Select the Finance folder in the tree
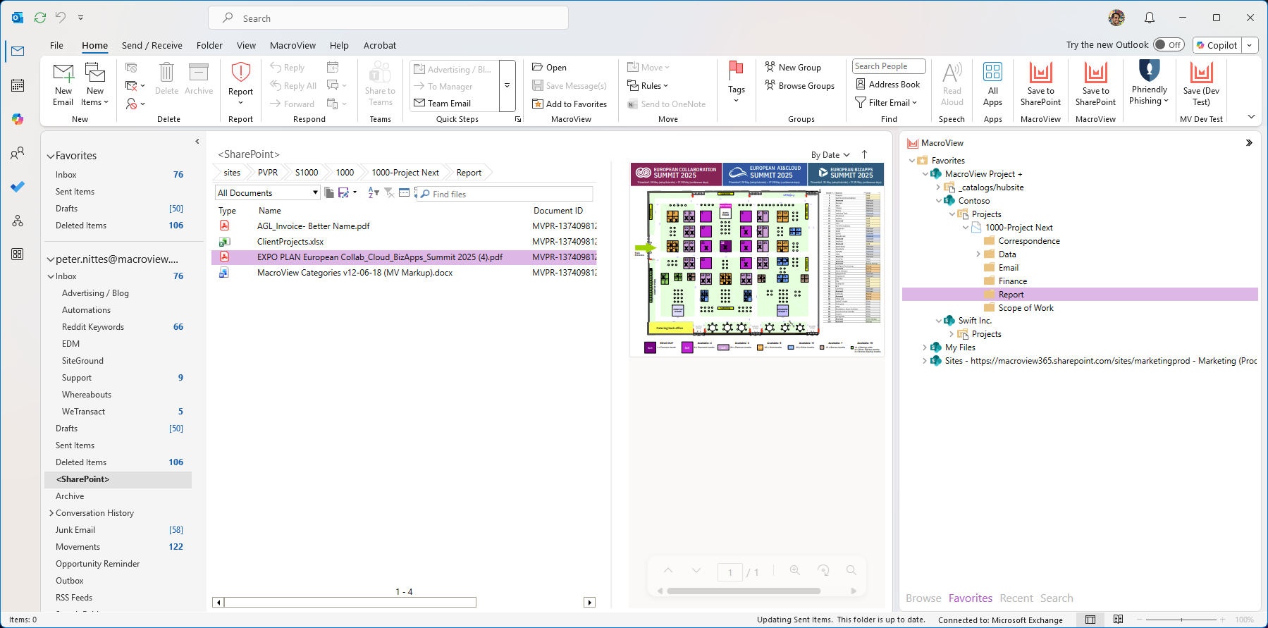 pos(1012,281)
